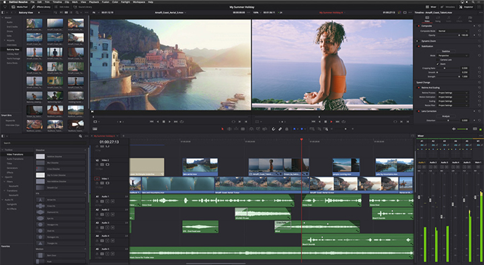Open the Workspace menu
484x265 pixels.
point(139,2)
